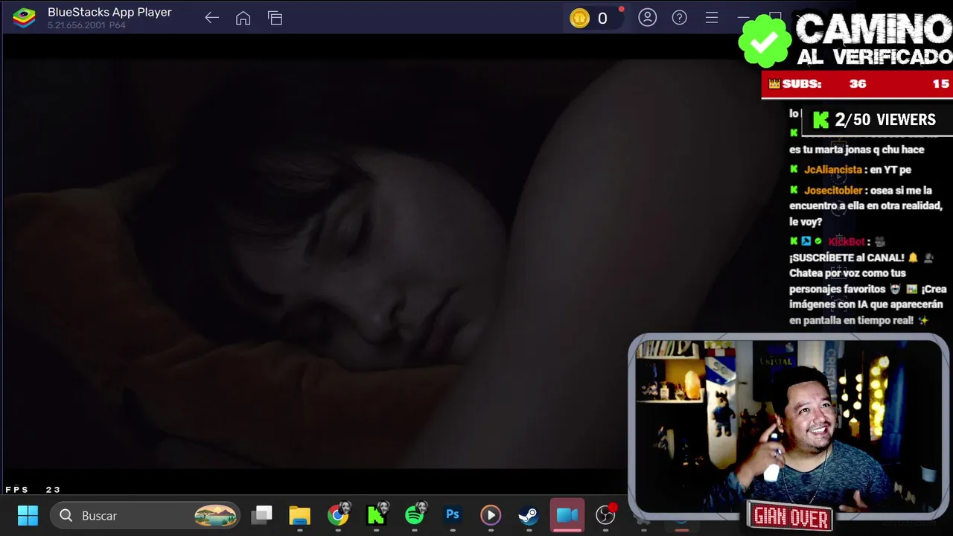Screen dimensions: 953x536
Task: Click the GIAN OVER name badge
Action: click(791, 517)
